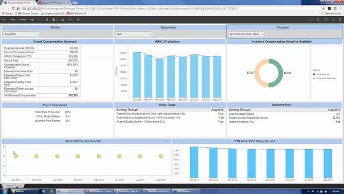The image size is (344, 194).
Task: Open the Format menu
Action: (23, 20)
